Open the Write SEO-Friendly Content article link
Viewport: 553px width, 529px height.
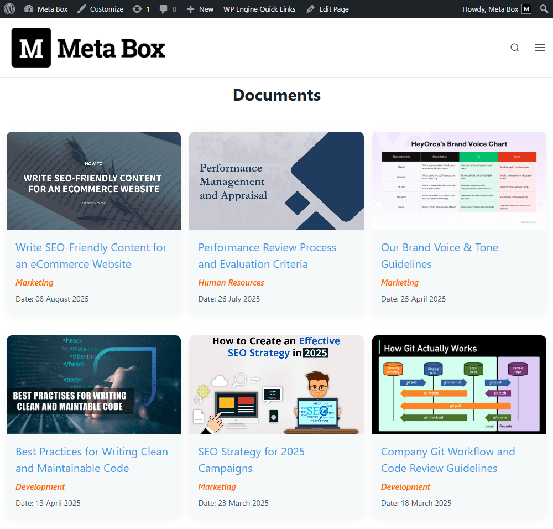[x=91, y=256]
